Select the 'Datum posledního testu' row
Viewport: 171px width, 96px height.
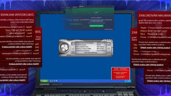tap(90, 47)
